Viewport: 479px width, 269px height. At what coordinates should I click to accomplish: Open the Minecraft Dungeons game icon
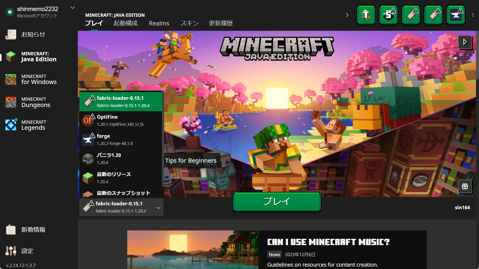tap(11, 102)
